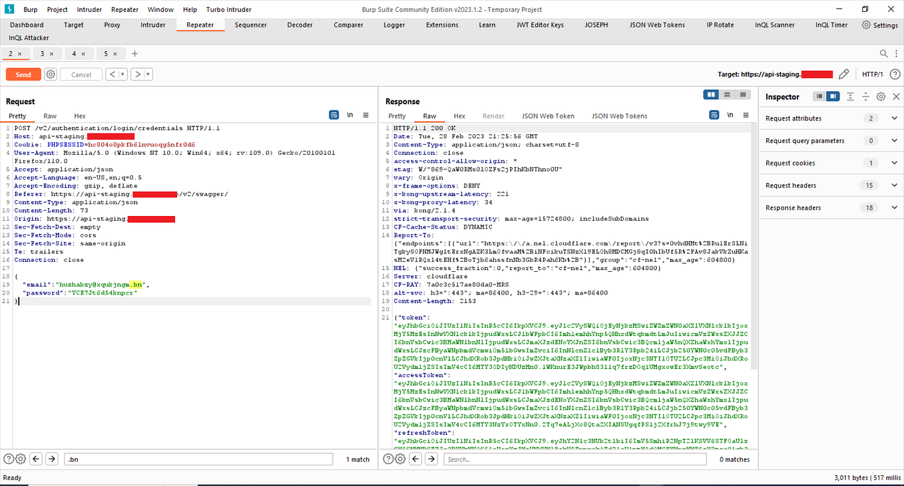Toggle non-printable characters in the Response editor
Image resolution: width=904 pixels, height=486 pixels.
pos(730,114)
